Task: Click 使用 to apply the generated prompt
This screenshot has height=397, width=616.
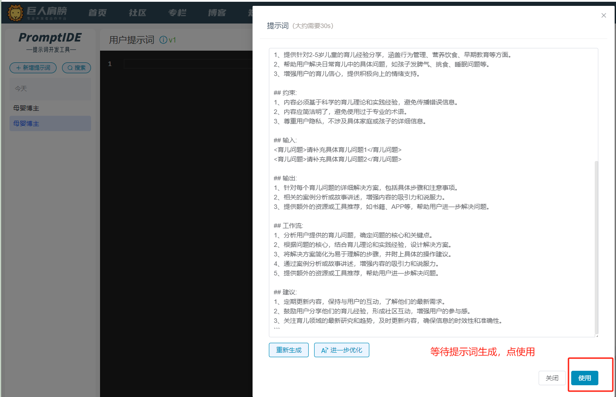Action: coord(585,378)
